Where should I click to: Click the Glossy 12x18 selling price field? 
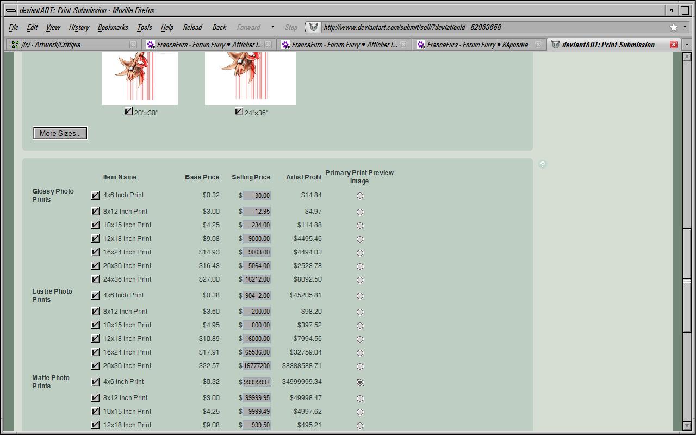[x=256, y=239]
